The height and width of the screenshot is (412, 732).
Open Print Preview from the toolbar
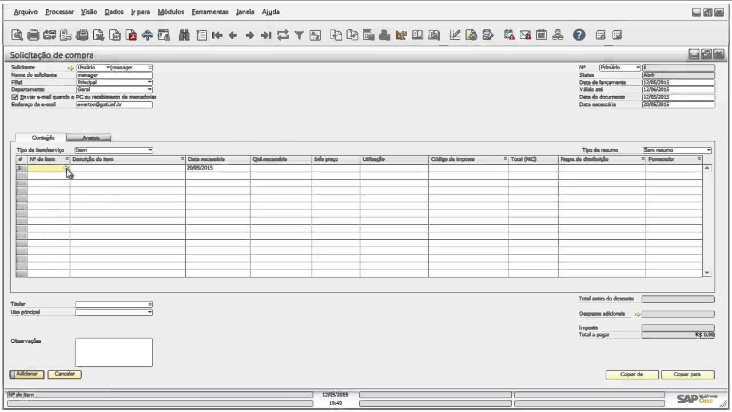(18, 35)
